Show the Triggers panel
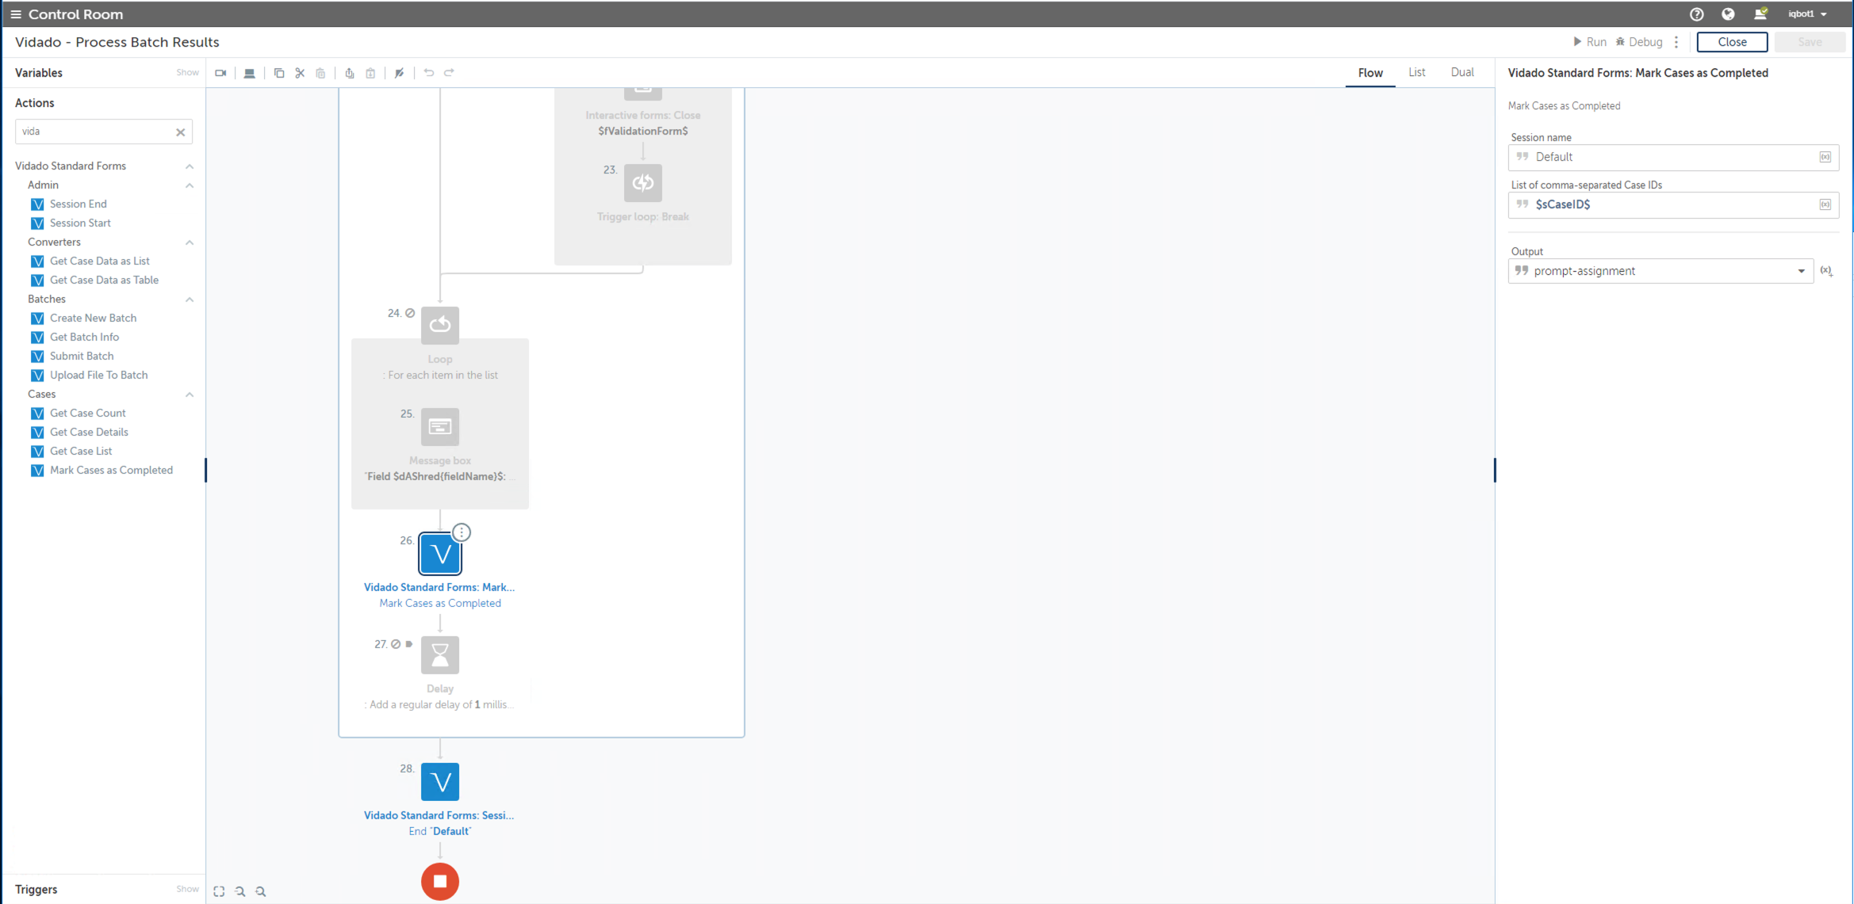This screenshot has height=904, width=1854. point(187,889)
